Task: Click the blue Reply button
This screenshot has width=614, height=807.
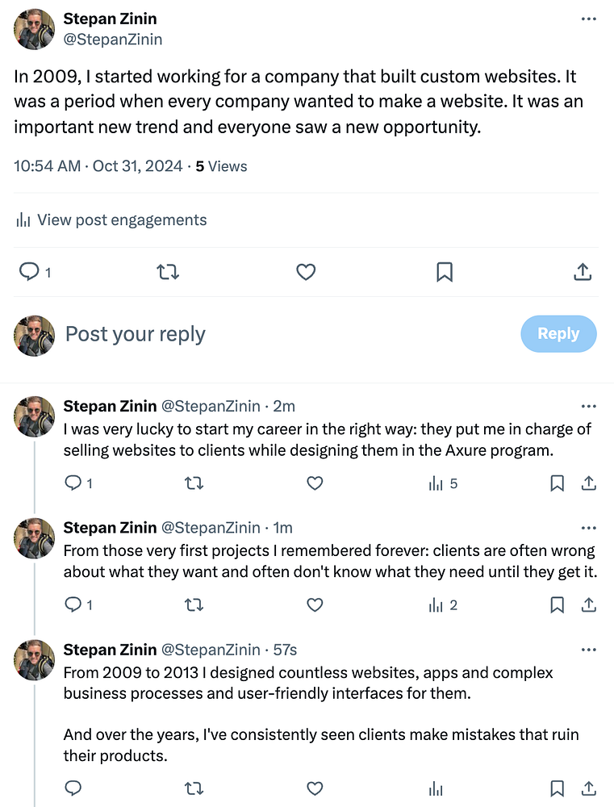Action: click(558, 334)
